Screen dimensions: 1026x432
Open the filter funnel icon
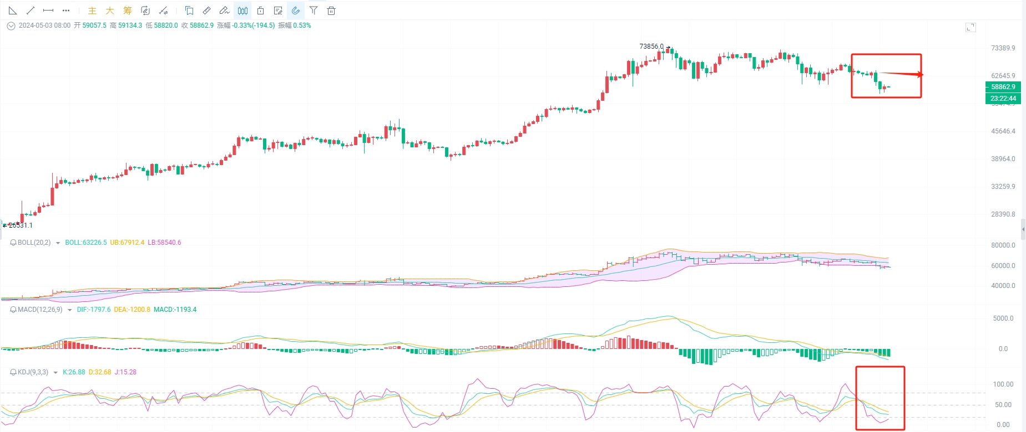click(x=314, y=11)
